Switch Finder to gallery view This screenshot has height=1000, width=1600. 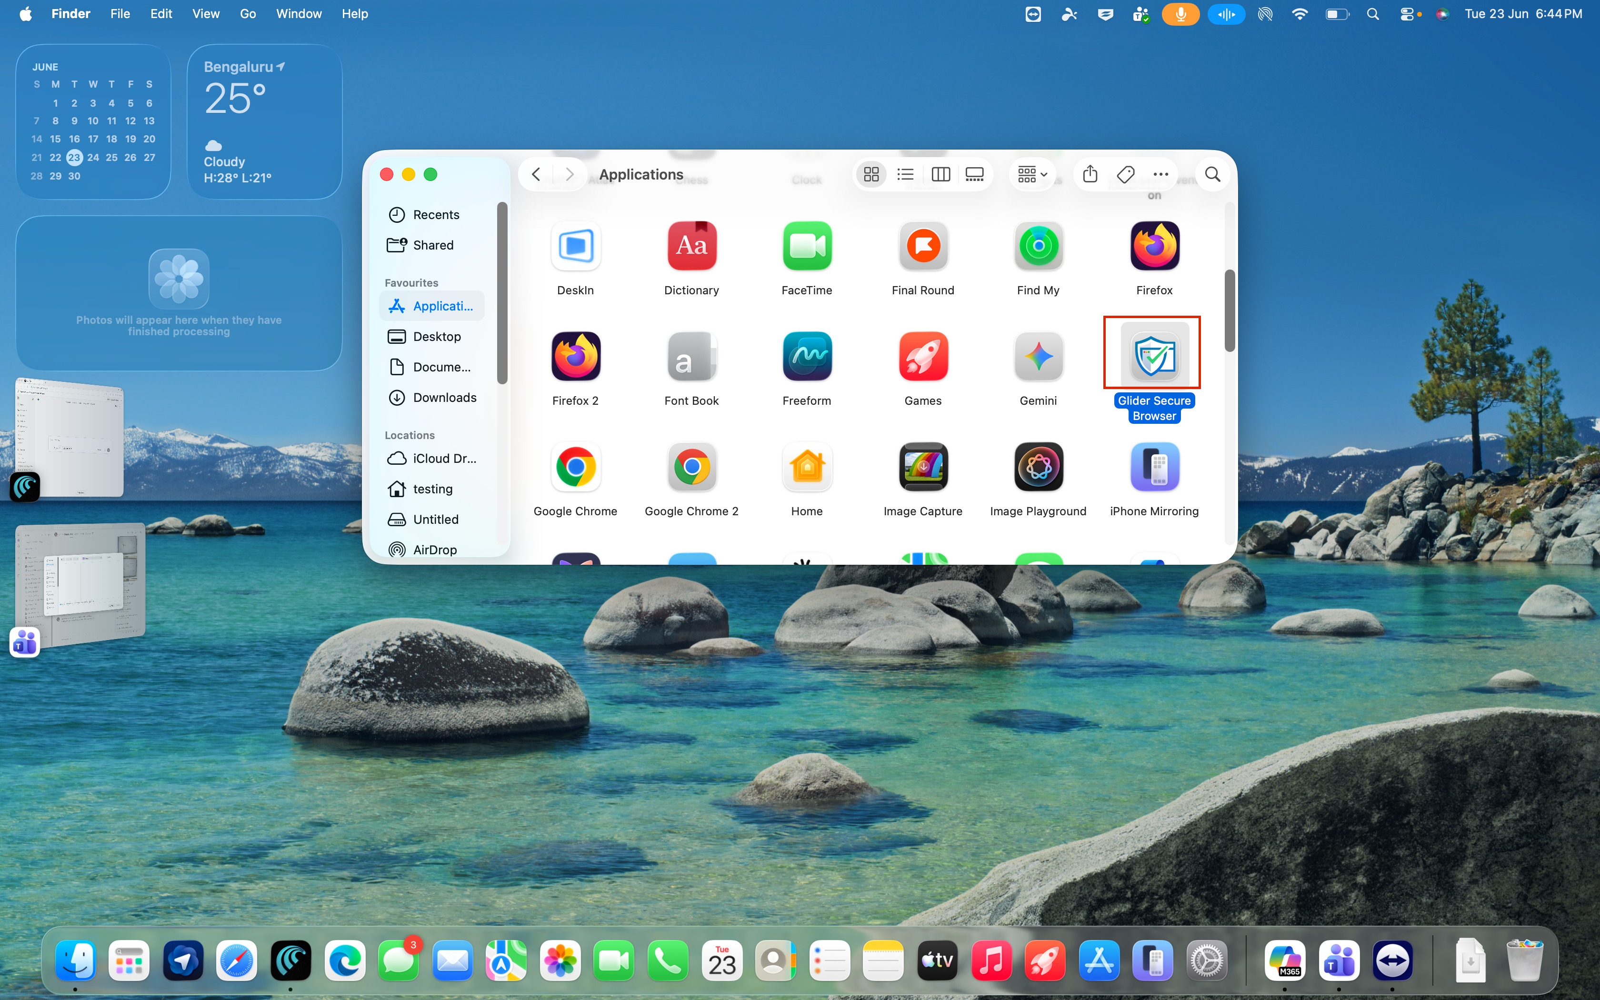click(975, 175)
